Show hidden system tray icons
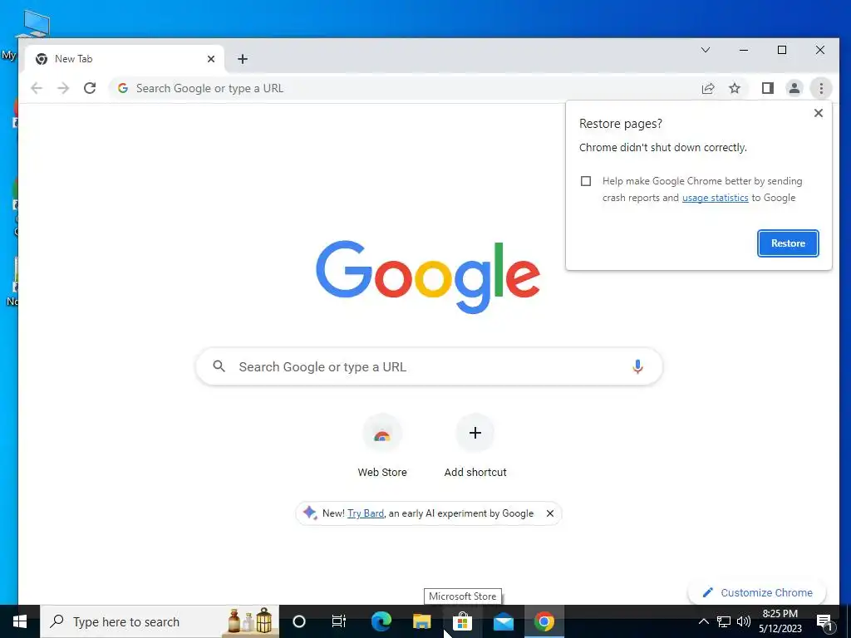851x638 pixels. click(x=703, y=621)
